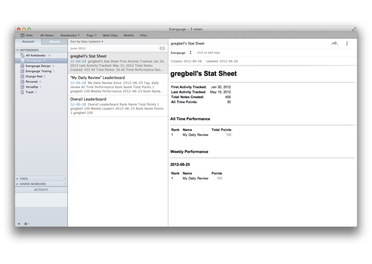Click the Hide sidebar icon in toolbar
This screenshot has height=264, width=372.
(22, 35)
